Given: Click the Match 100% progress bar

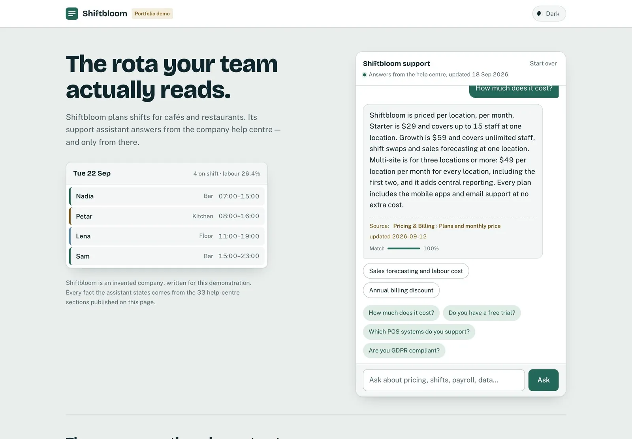Looking at the screenshot, I should pos(404,249).
